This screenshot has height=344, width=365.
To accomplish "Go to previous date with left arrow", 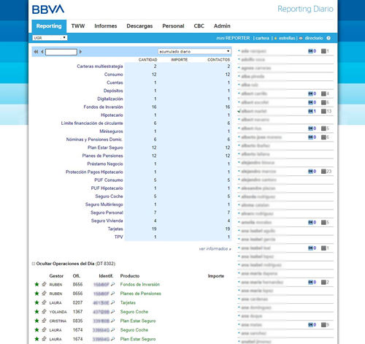I will tap(42, 52).
